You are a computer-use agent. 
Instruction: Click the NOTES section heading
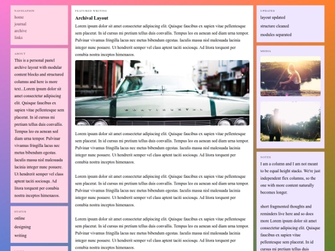266,157
